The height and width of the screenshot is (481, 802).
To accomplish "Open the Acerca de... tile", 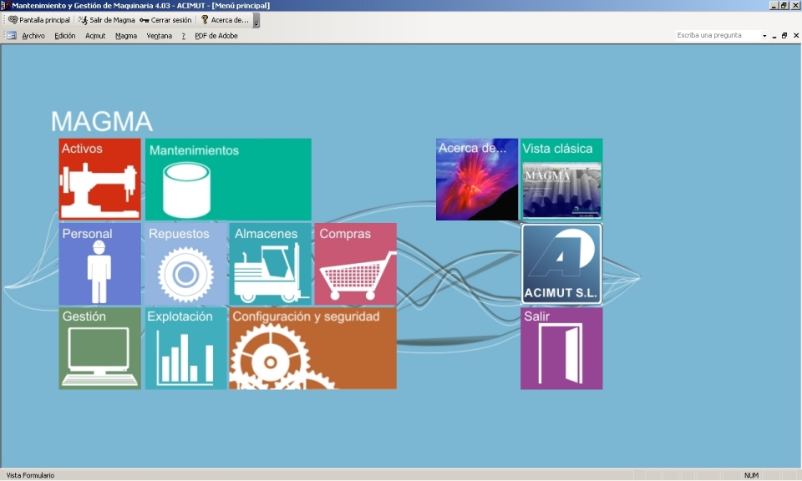I will 477,179.
